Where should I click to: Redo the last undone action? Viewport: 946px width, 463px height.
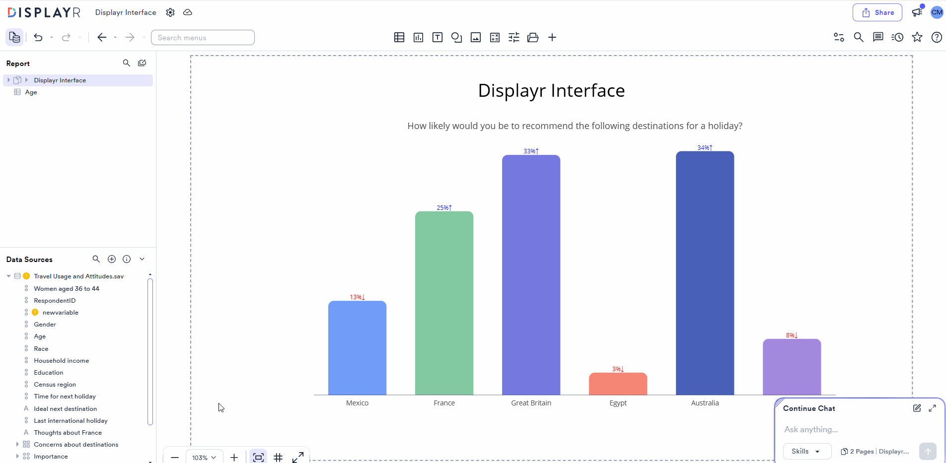[66, 37]
